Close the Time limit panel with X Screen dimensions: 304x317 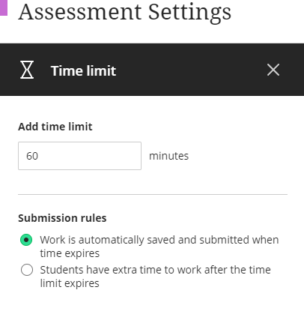[x=273, y=70]
